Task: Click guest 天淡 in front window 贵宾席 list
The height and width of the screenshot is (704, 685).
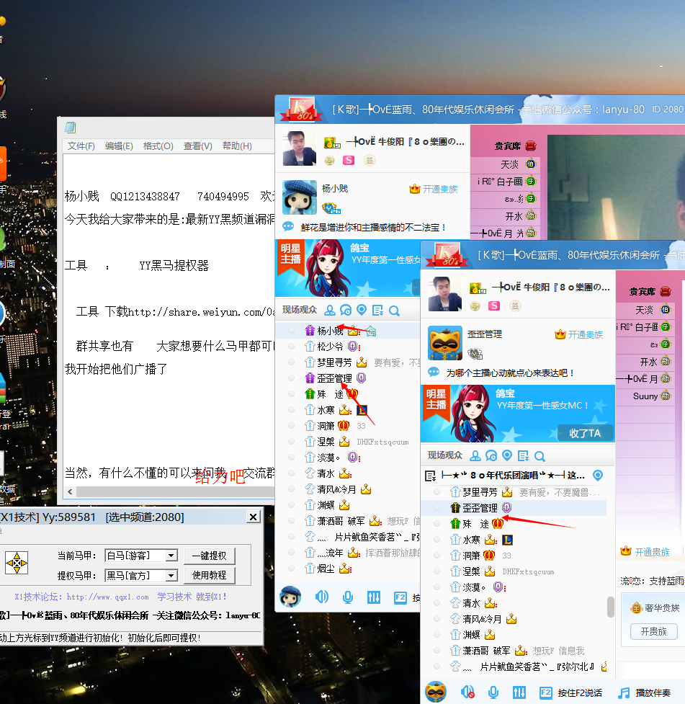Action: pyautogui.click(x=645, y=310)
